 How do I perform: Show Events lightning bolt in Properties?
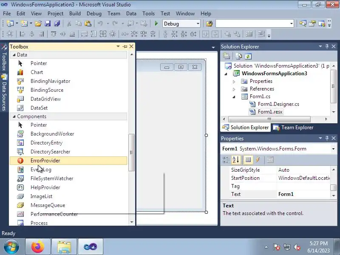tap(258, 160)
